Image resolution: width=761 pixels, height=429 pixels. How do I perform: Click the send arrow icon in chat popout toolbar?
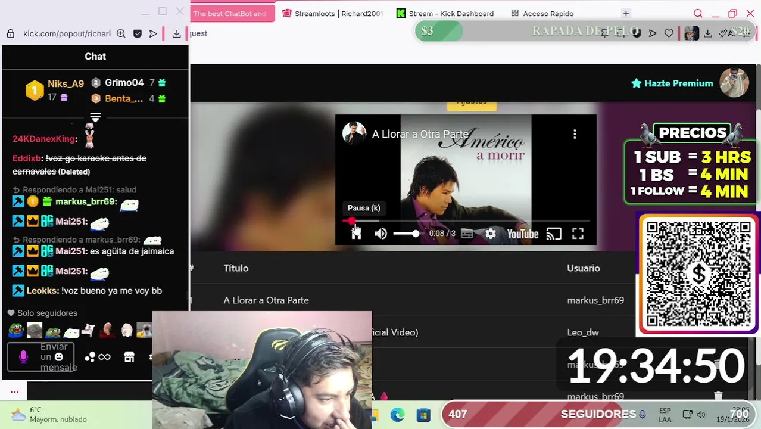[153, 33]
